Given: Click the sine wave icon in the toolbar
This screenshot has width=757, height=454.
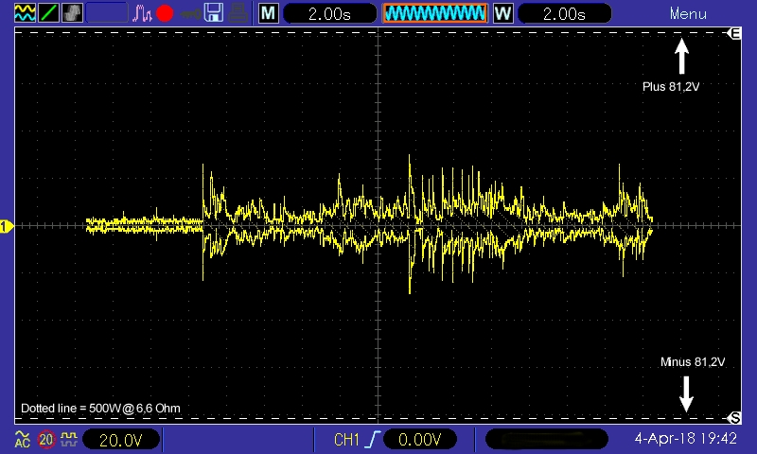Looking at the screenshot, I should point(25,13).
